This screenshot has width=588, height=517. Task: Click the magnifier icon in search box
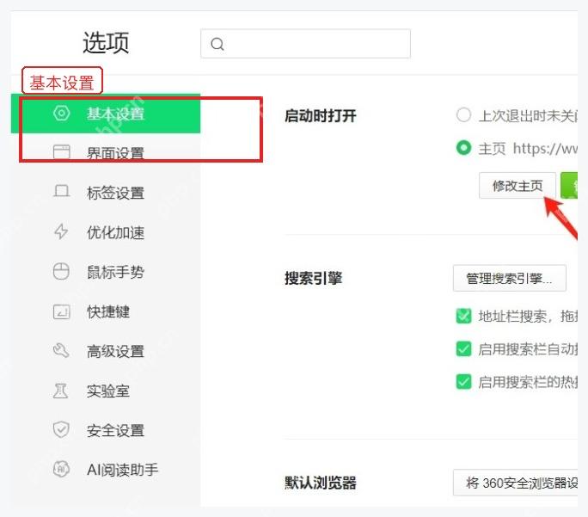(217, 44)
